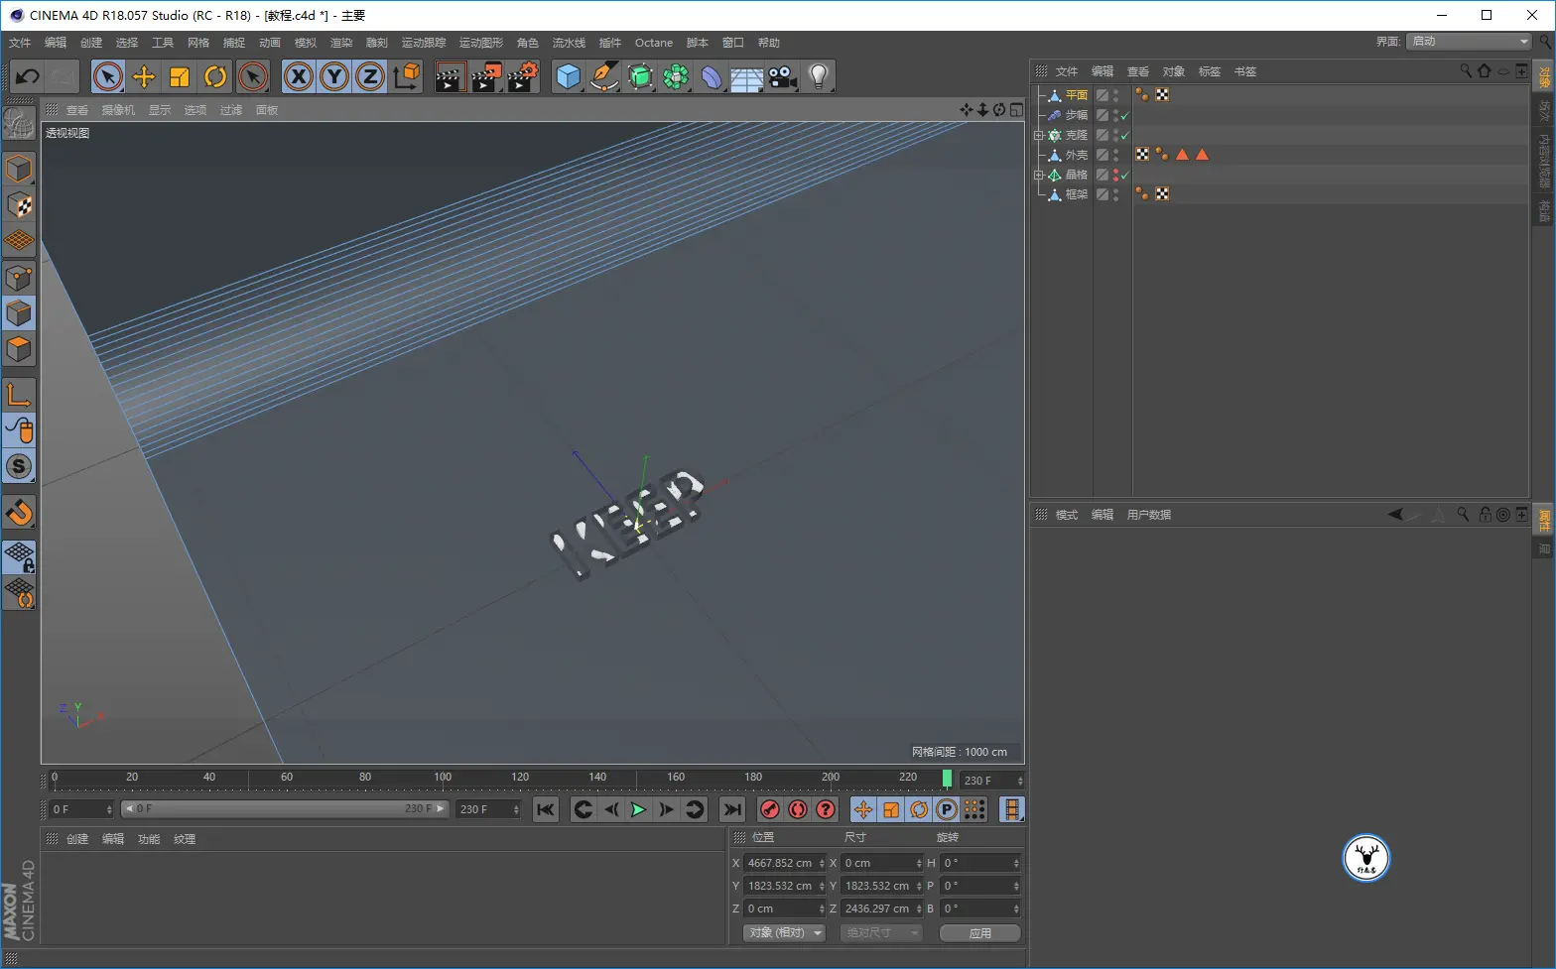Click the green playhead marker on the timeline
The height and width of the screenshot is (969, 1556).
click(947, 779)
